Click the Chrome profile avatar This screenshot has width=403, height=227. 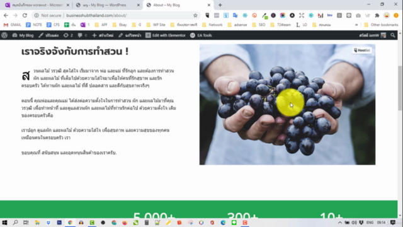pyautogui.click(x=387, y=15)
